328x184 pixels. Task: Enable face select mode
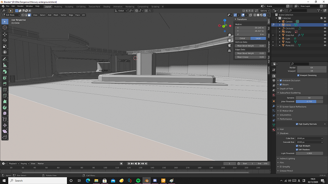(29, 15)
